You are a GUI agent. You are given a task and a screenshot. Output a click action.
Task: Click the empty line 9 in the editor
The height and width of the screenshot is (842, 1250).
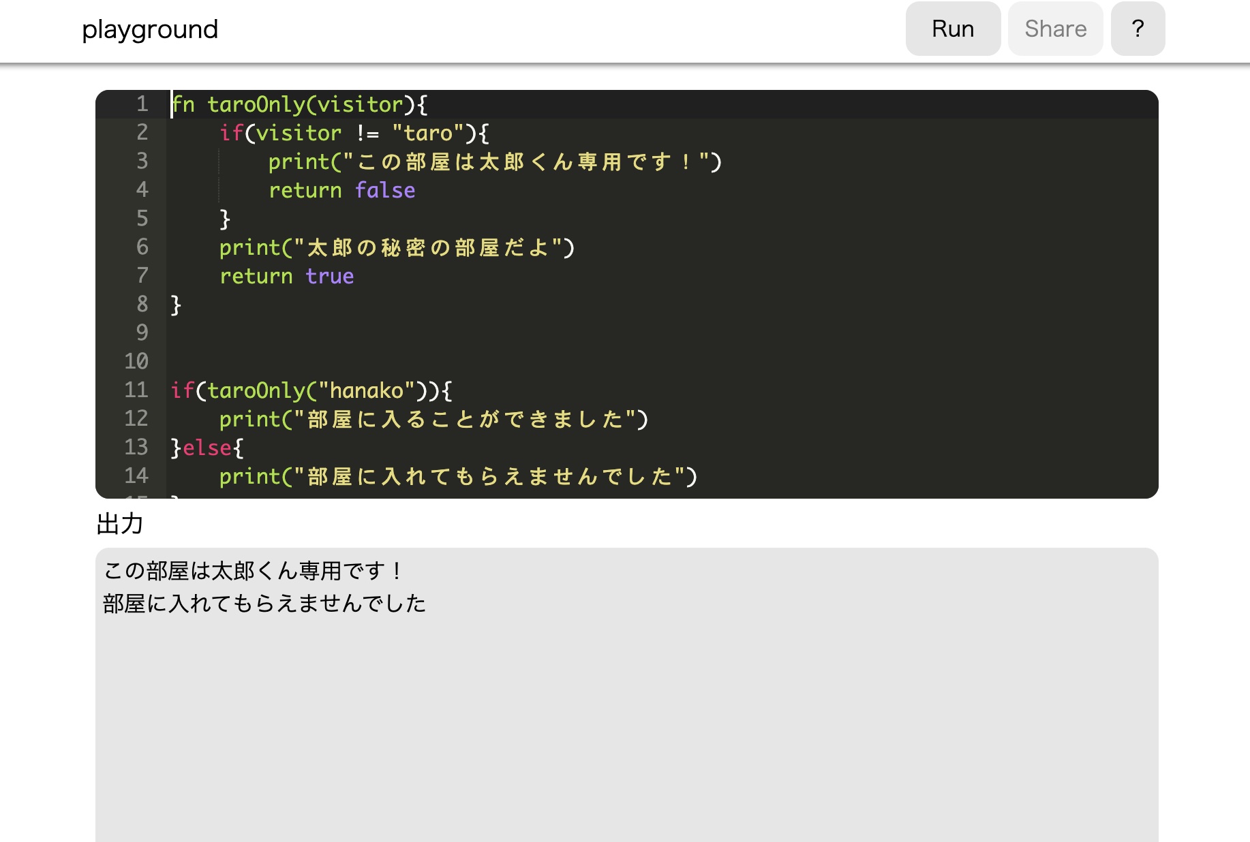(x=477, y=333)
